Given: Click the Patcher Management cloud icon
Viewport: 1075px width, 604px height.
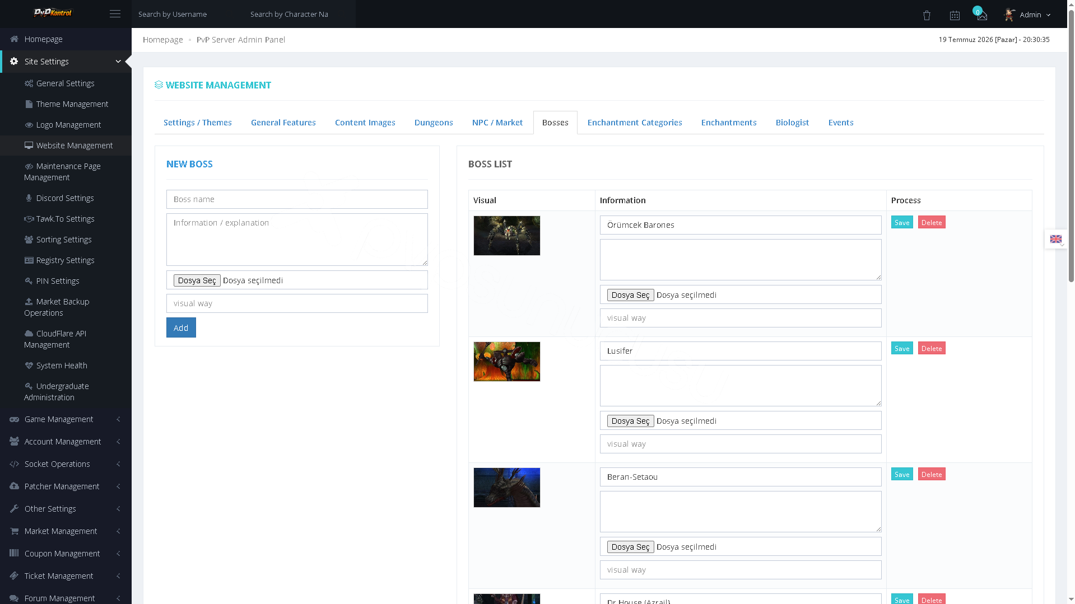Looking at the screenshot, I should (15, 486).
